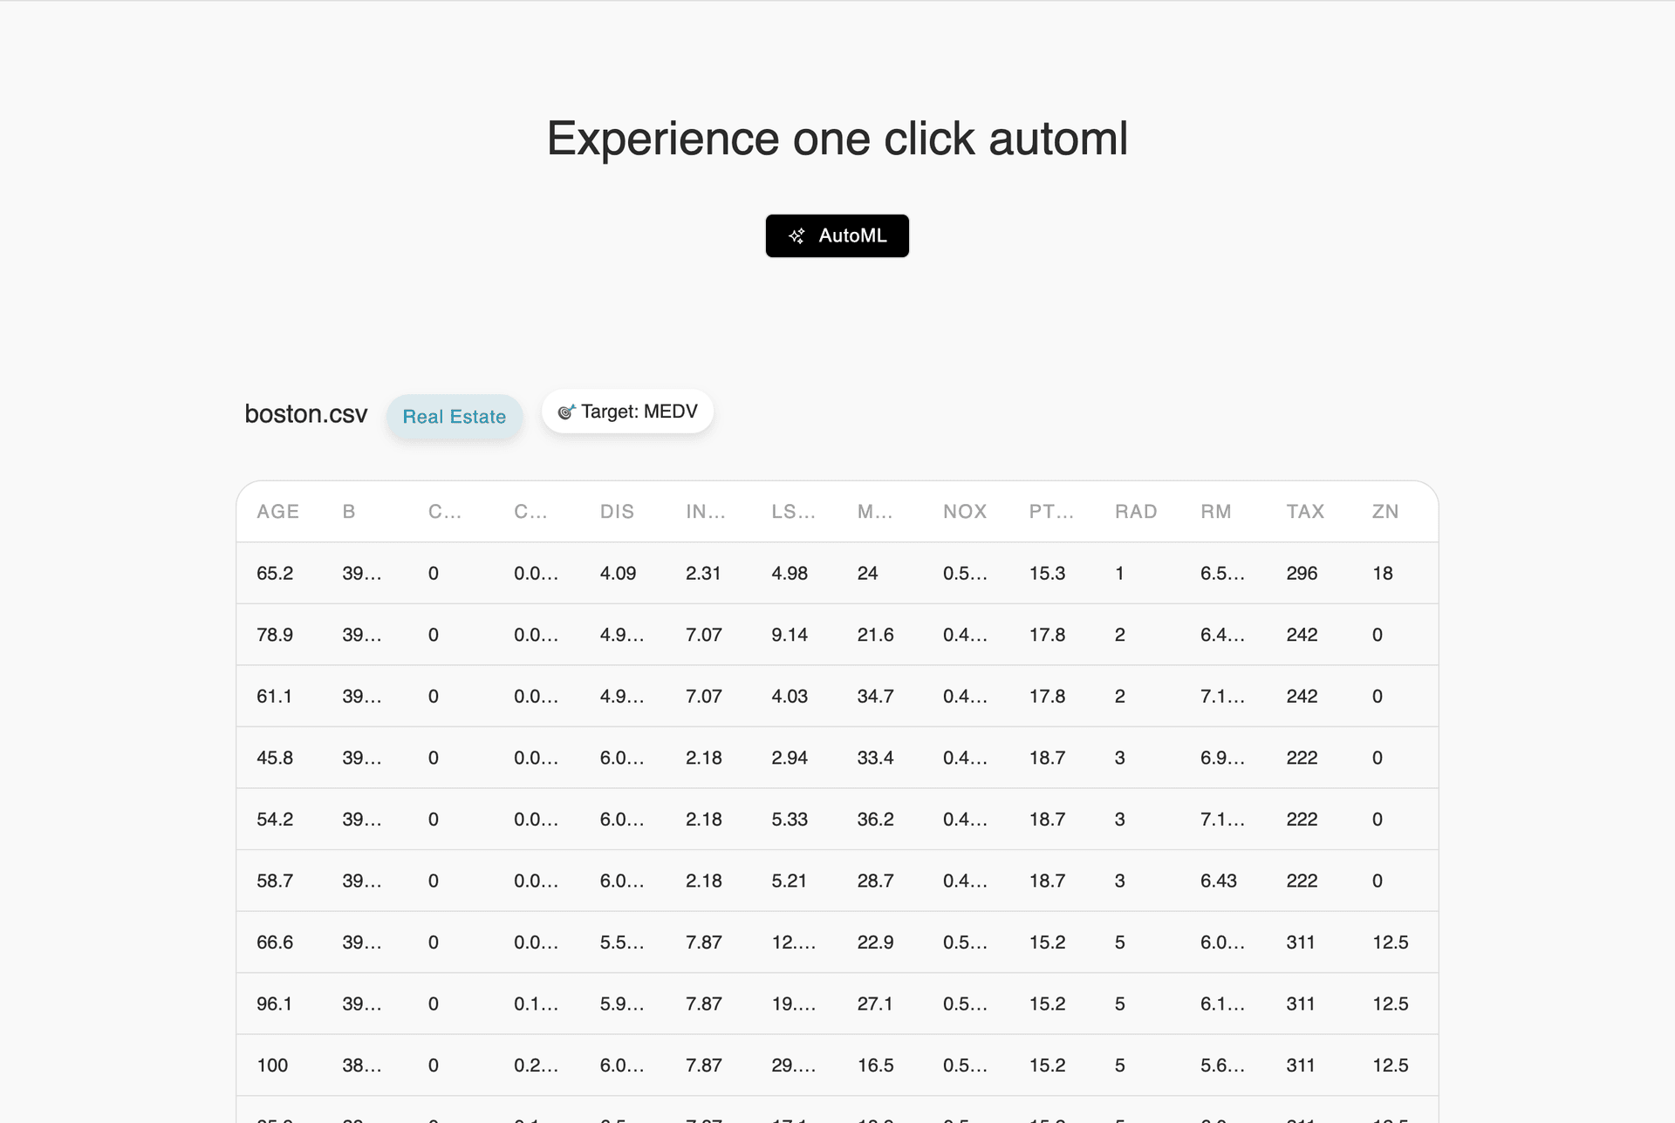Click TAX cell 296
This screenshot has width=1675, height=1123.
1302,574
